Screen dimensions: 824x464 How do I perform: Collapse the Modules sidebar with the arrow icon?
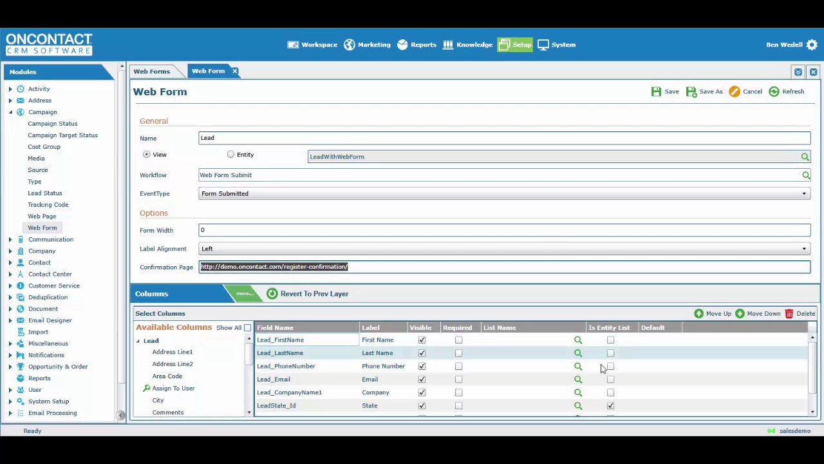click(120, 416)
